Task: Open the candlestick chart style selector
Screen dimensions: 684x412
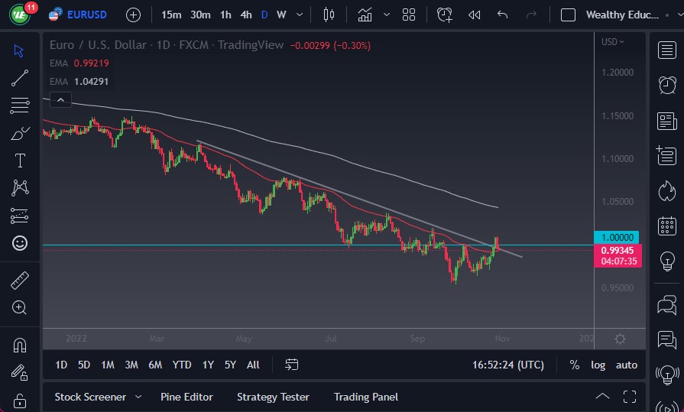Action: pyautogui.click(x=329, y=15)
